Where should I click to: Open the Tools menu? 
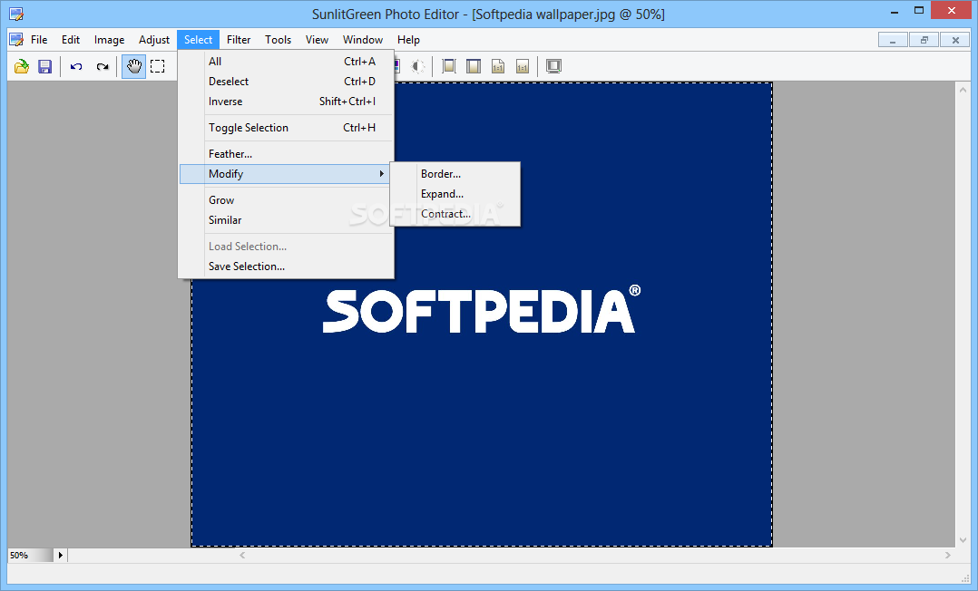(x=278, y=40)
